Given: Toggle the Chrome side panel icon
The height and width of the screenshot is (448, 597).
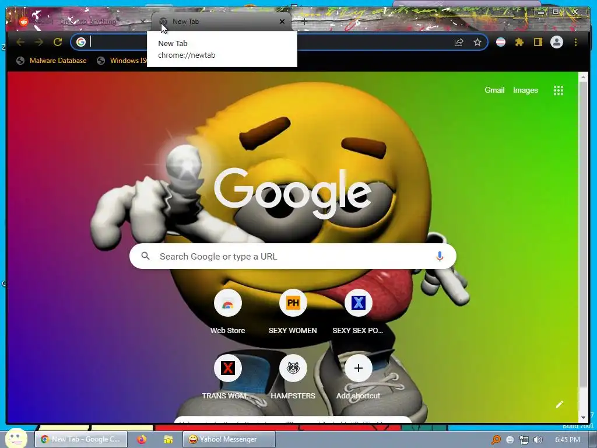Looking at the screenshot, I should (538, 42).
